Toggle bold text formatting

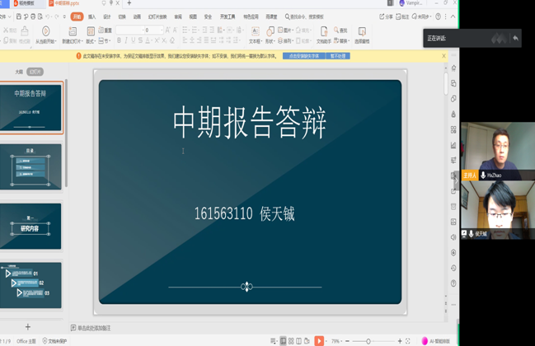(x=119, y=40)
